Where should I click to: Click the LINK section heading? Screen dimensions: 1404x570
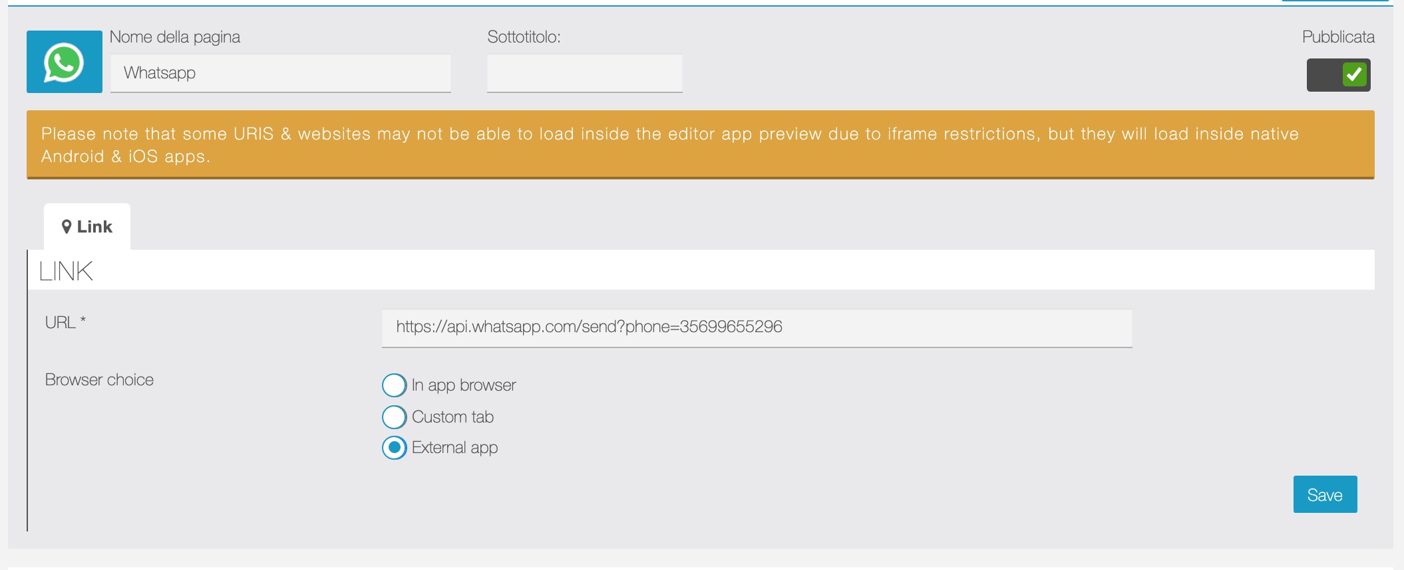point(66,271)
